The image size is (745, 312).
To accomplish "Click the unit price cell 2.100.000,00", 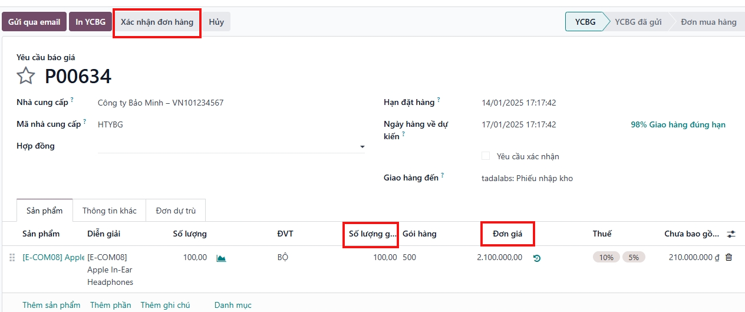I will point(499,257).
